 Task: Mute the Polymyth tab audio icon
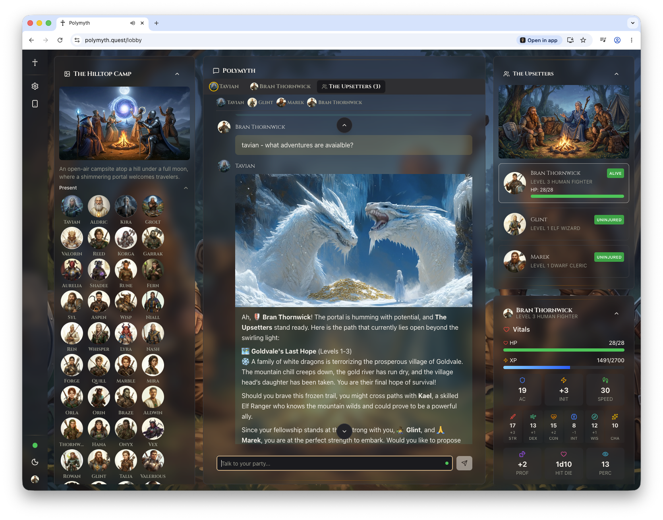133,23
